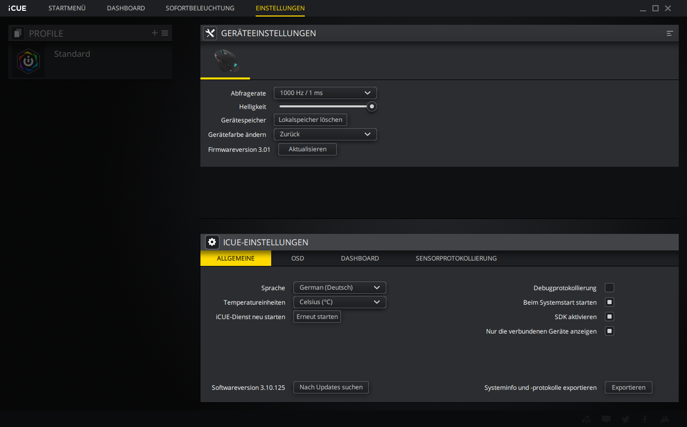
Task: Open the Sofortbeleuchtung menu
Action: (x=200, y=8)
